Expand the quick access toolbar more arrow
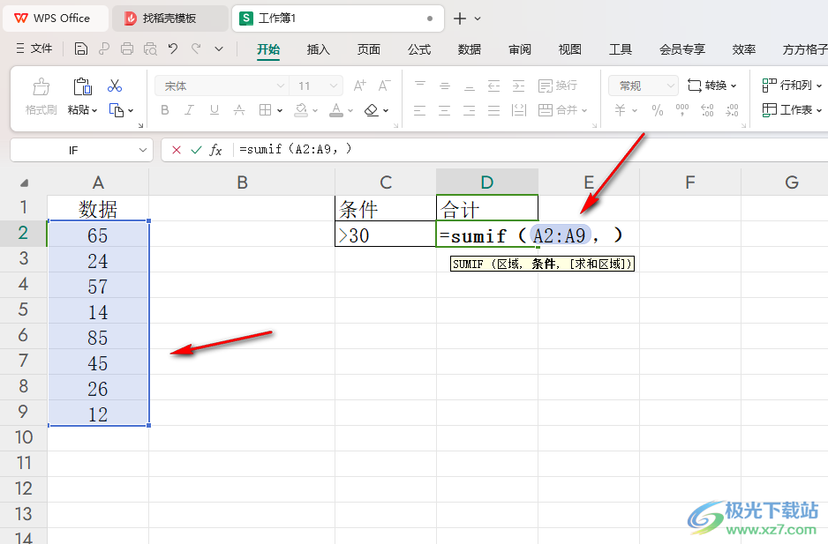The width and height of the screenshot is (828, 544). click(x=219, y=49)
